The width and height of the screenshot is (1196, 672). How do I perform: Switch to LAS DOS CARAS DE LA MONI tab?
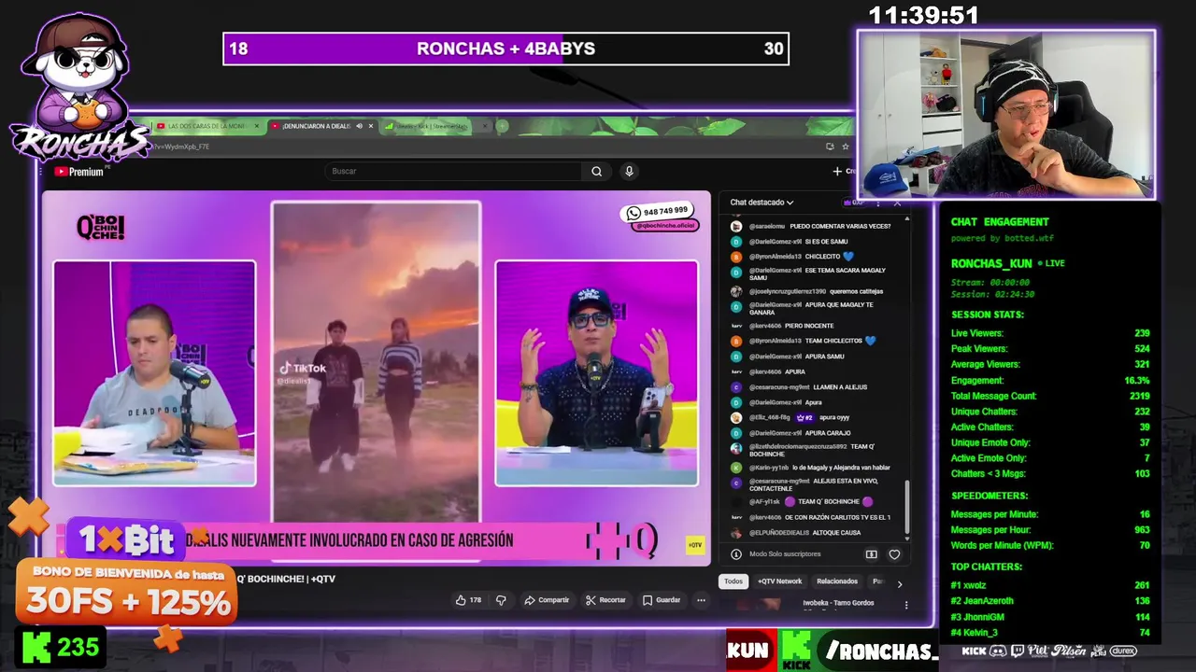pyautogui.click(x=207, y=126)
